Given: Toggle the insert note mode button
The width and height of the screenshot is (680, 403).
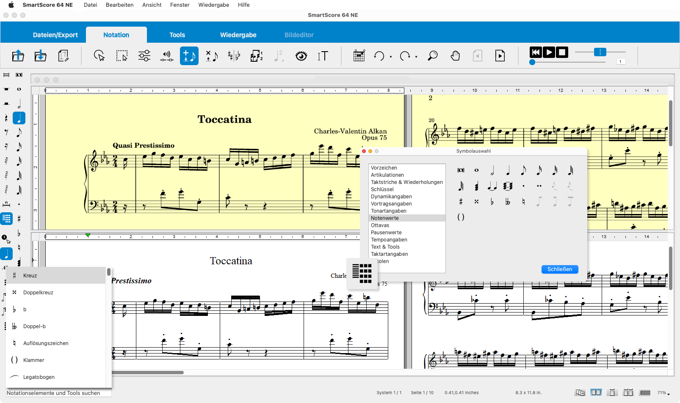Looking at the screenshot, I should pyautogui.click(x=189, y=56).
